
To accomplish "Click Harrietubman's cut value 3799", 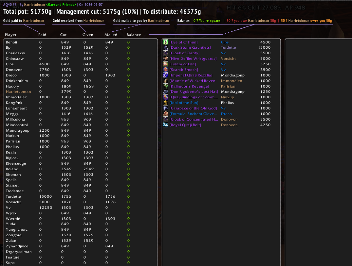I will (66, 91).
